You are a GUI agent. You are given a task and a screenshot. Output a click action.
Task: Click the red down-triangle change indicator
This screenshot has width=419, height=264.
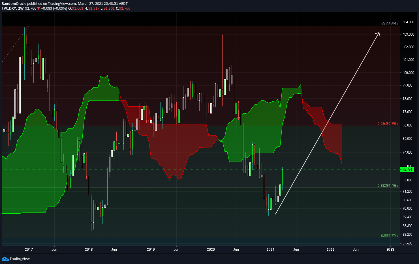pyautogui.click(x=39, y=8)
